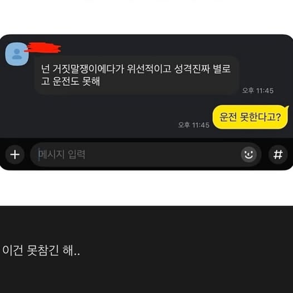
Task: Tap the hashtag search button
Action: click(x=278, y=154)
